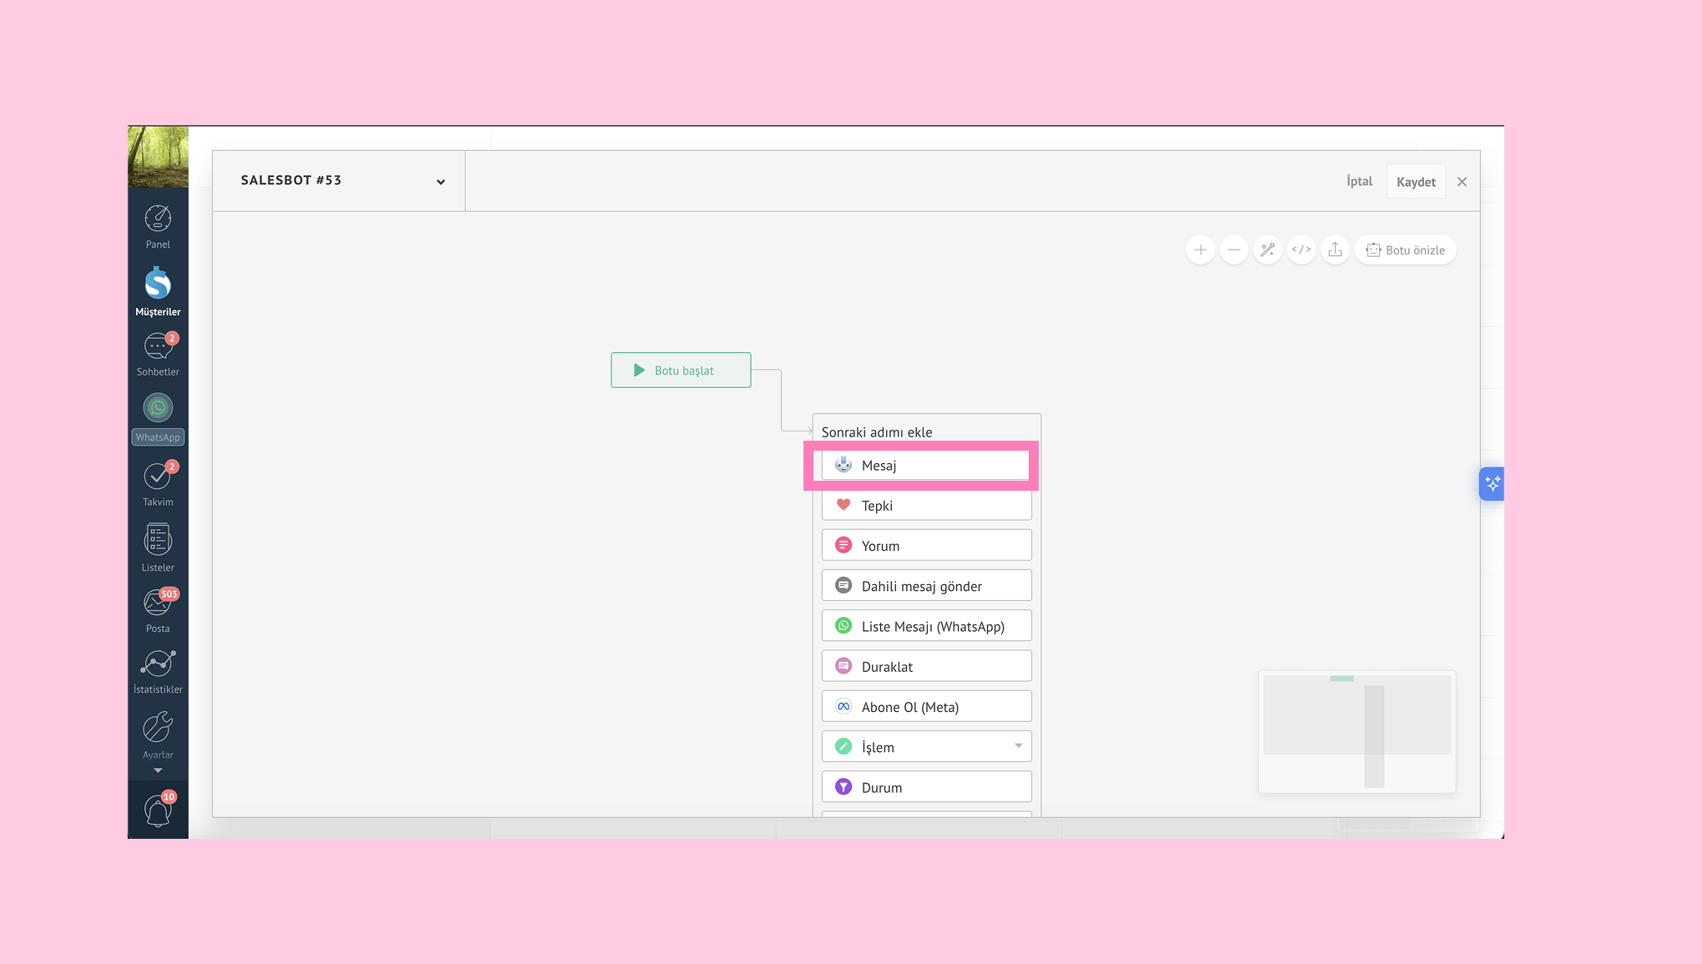Select Liste Mesajı (WhatsApp) step
Image resolution: width=1702 pixels, height=964 pixels.
tap(926, 626)
